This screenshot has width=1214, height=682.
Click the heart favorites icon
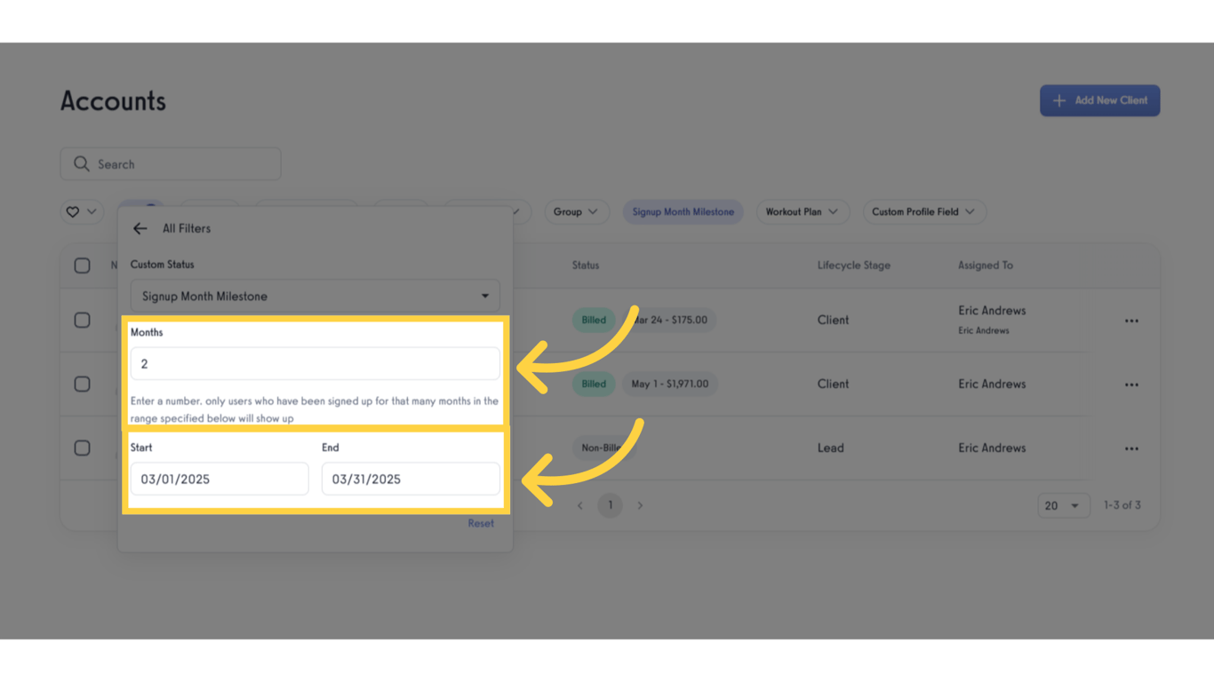[72, 211]
